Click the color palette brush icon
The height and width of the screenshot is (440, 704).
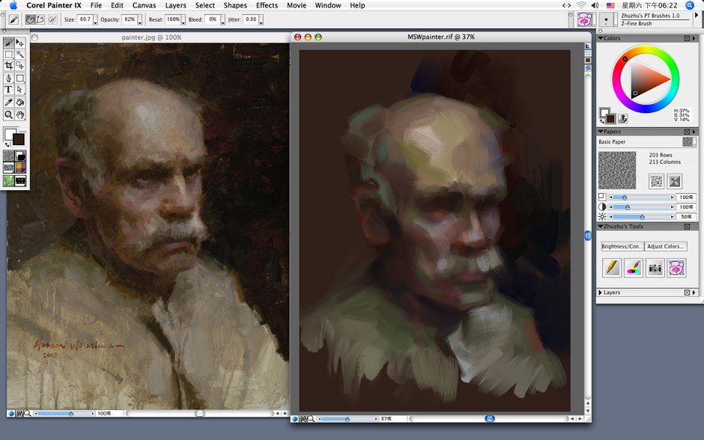pyautogui.click(x=633, y=268)
